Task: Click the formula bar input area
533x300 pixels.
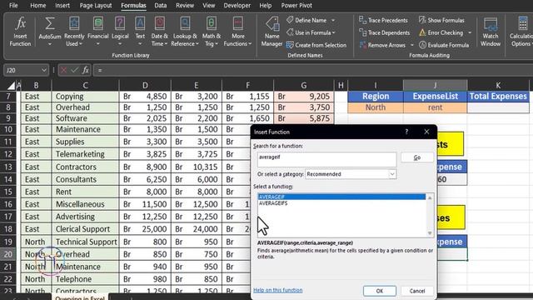Action: pos(313,70)
